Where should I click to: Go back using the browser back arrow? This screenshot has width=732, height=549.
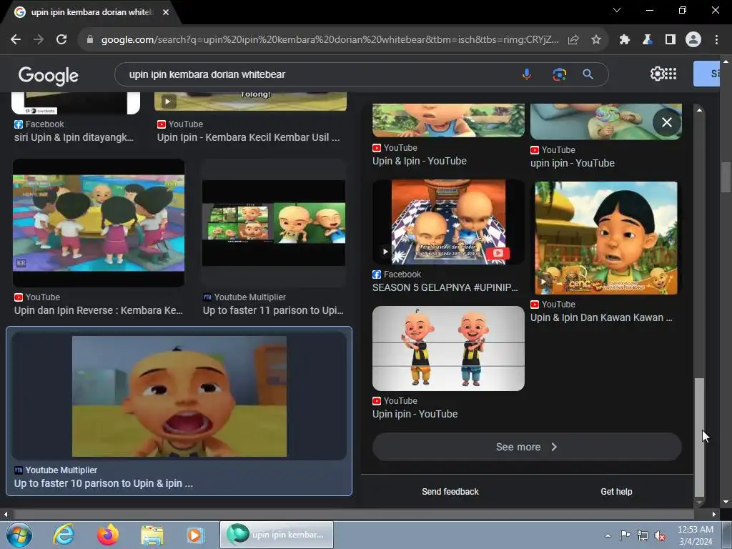click(16, 40)
